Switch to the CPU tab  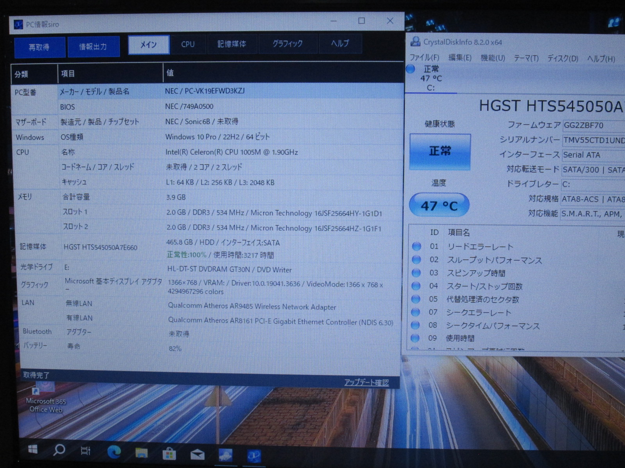188,44
